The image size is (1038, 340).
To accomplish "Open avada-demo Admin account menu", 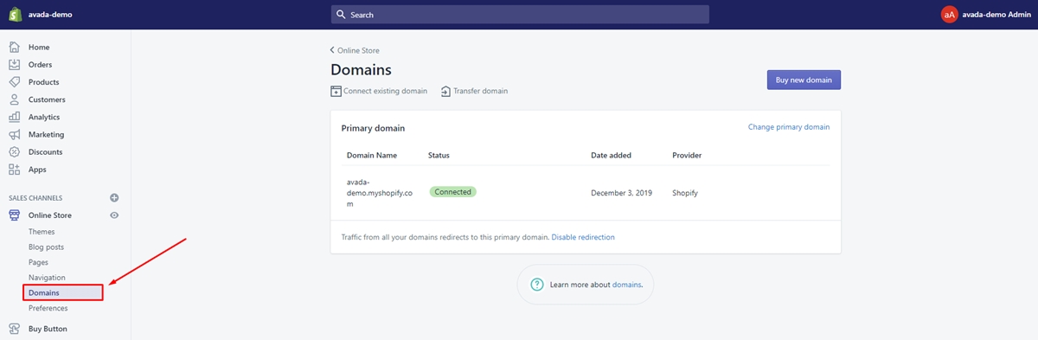I will pyautogui.click(x=987, y=14).
